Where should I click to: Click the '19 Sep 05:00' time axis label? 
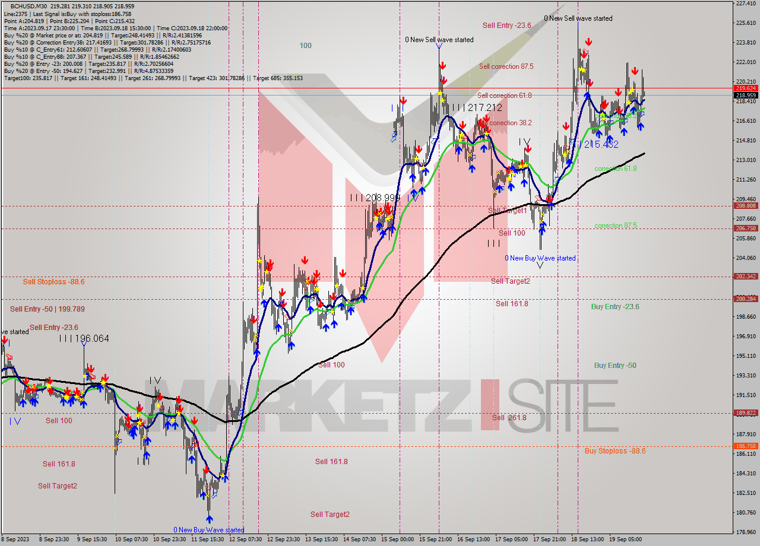(x=626, y=539)
